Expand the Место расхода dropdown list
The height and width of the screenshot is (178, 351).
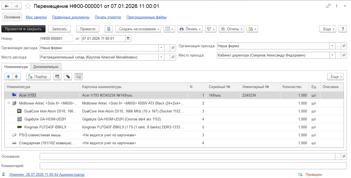coord(161,57)
